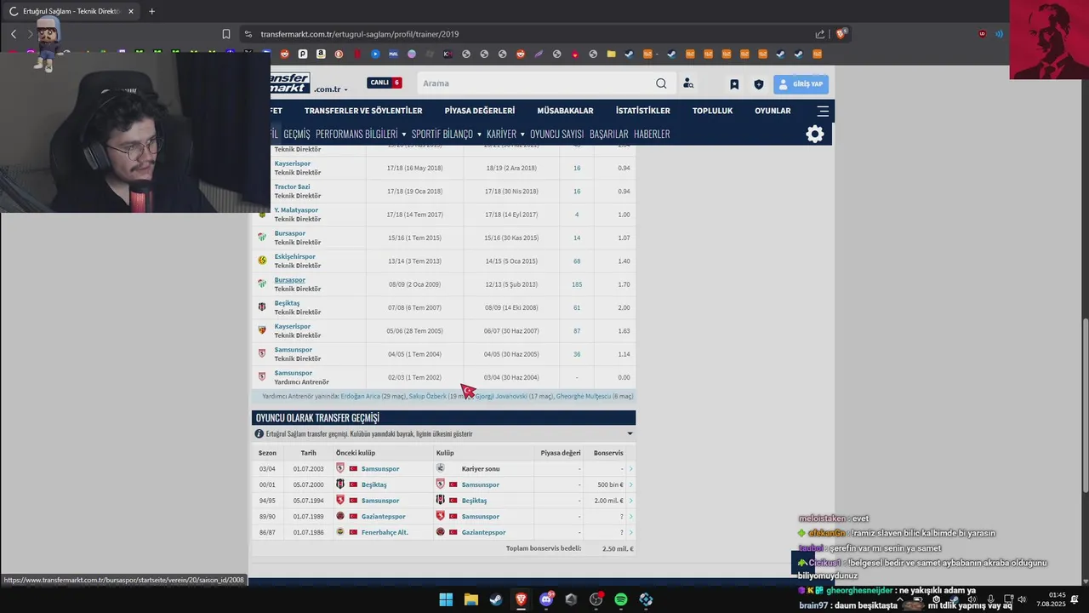Open the Eskişehirspor club link
Image resolution: width=1089 pixels, height=613 pixels.
pos(294,256)
